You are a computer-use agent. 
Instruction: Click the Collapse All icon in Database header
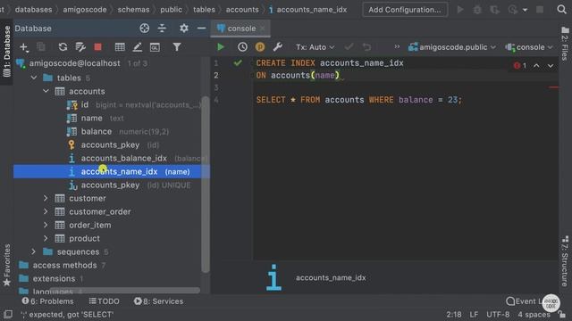click(162, 28)
